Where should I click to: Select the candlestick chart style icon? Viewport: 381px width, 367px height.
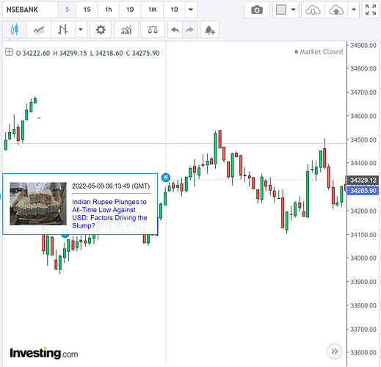(15, 30)
